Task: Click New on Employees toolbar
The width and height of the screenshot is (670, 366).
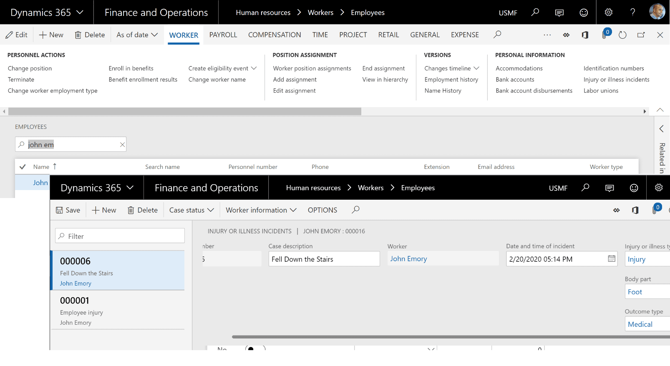Action: pyautogui.click(x=51, y=35)
